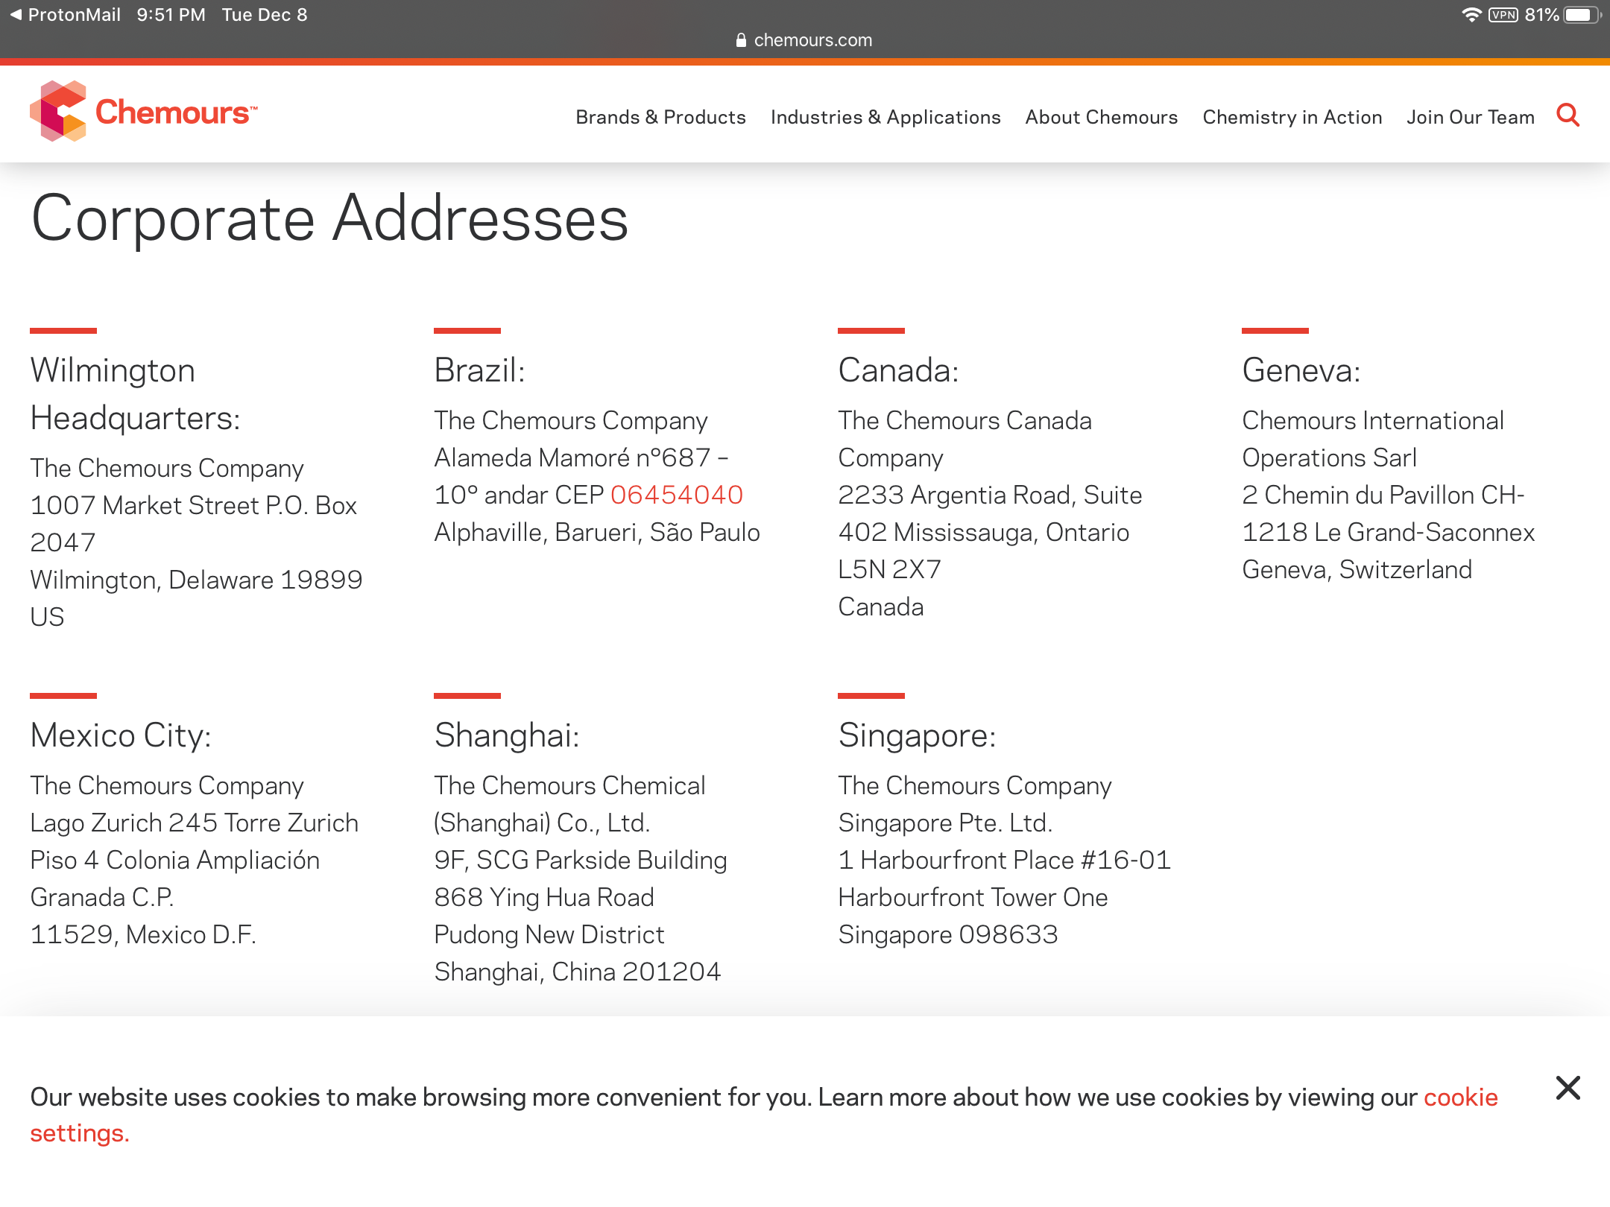
Task: Click '2233 Argentia Road, Suite' line
Action: [990, 495]
